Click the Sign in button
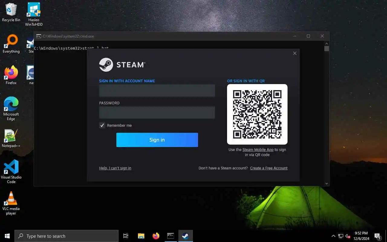Viewport: 387px width, 242px height. pyautogui.click(x=157, y=140)
